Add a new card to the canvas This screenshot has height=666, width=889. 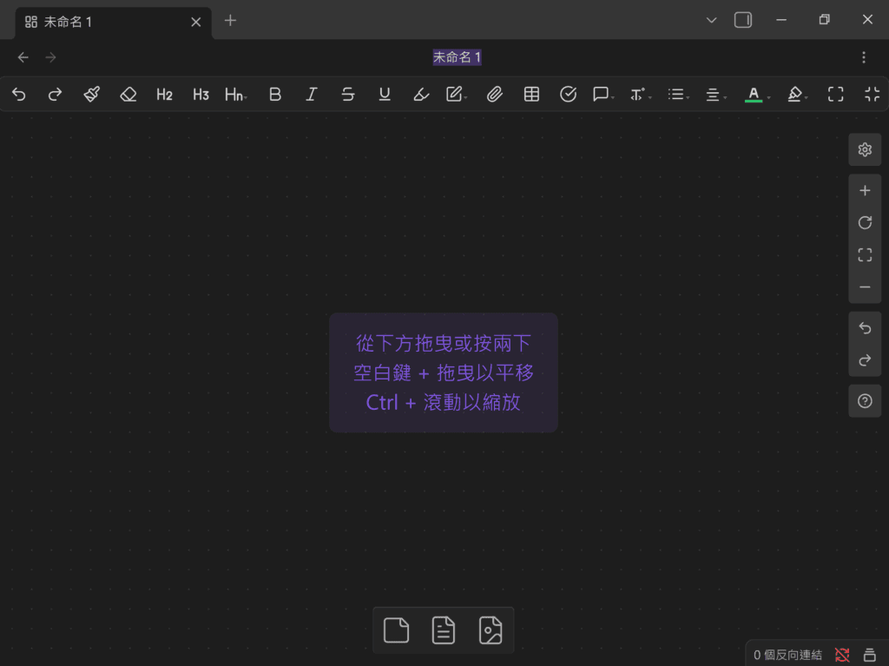point(396,630)
